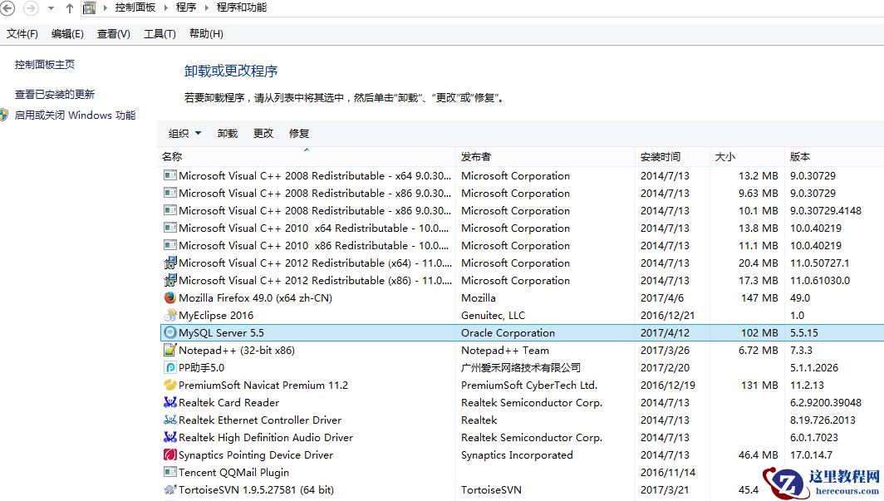Expand chevron after 控制面板 breadcrumb
This screenshot has width=884, height=501.
pos(166,7)
